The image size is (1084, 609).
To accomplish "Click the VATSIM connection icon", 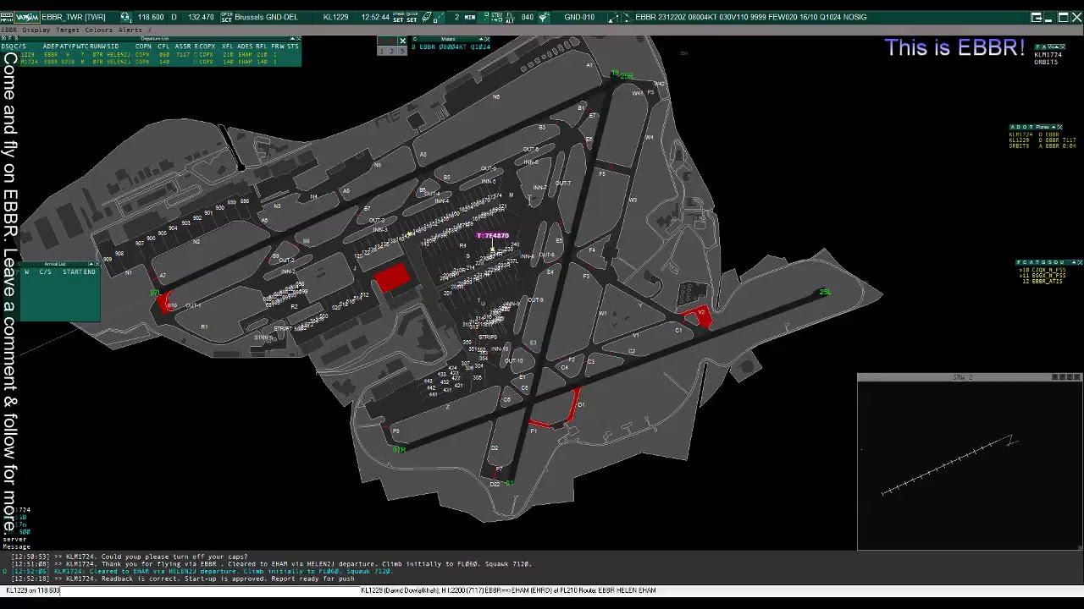I will click(28, 17).
